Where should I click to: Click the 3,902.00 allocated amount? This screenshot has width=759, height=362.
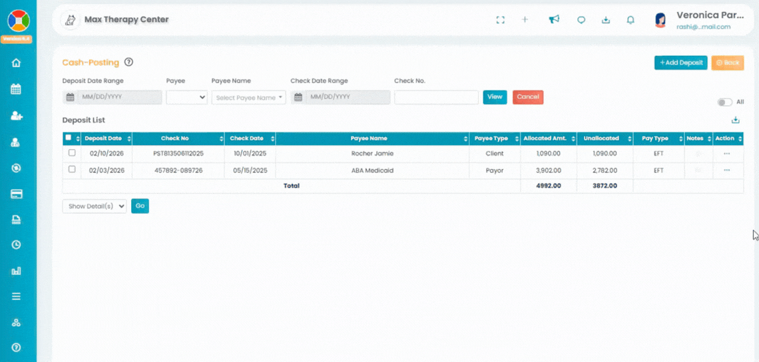(x=549, y=170)
